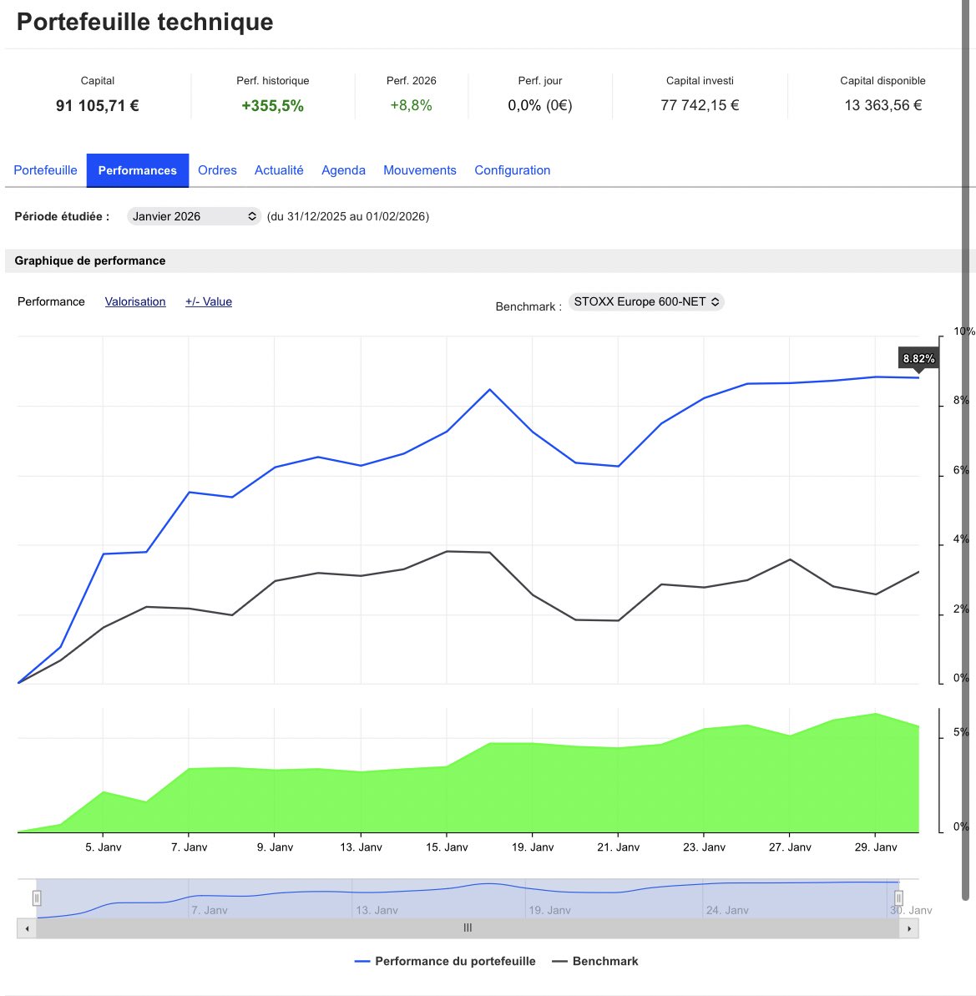976x996 pixels.
Task: Open the +/- Value chart view
Action: click(208, 301)
